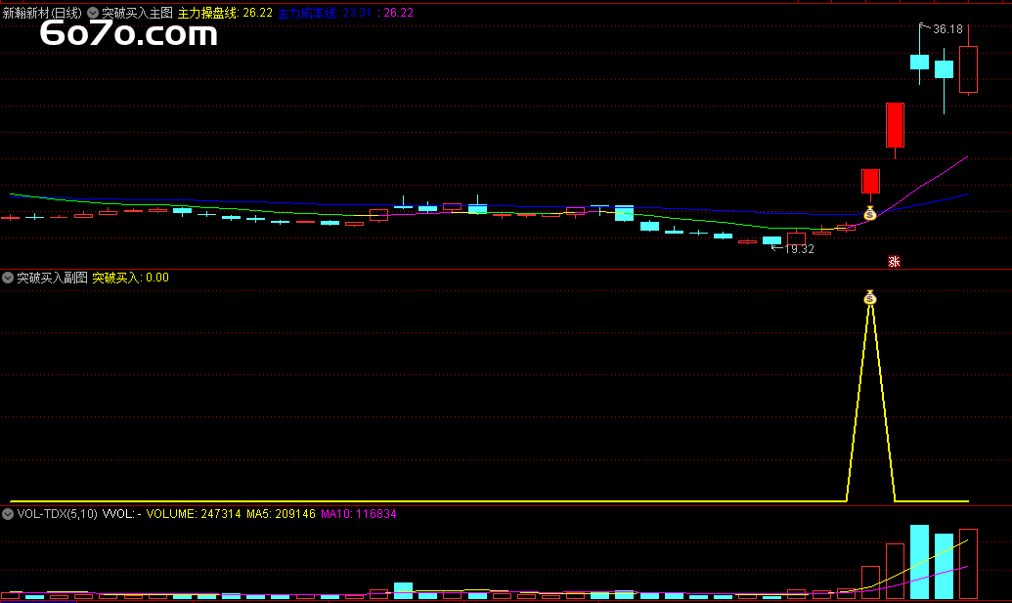The image size is (1012, 603).
Task: Click the VOLUME: 247314 readout
Action: point(194,514)
